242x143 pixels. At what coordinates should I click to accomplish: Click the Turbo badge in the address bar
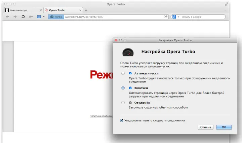(56, 17)
